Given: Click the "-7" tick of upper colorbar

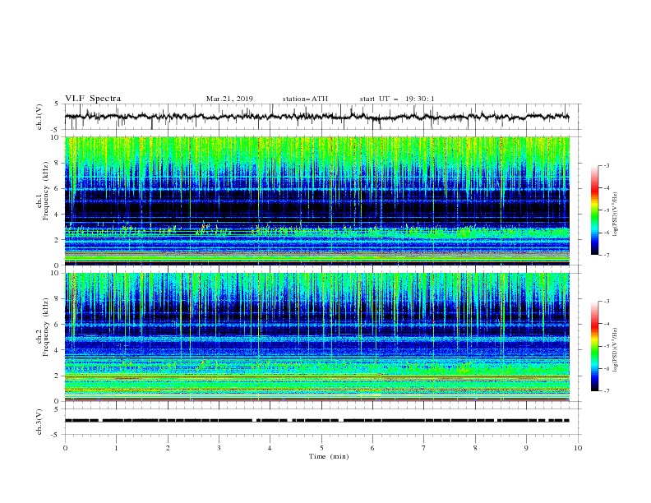Looking at the screenshot, I should point(606,255).
